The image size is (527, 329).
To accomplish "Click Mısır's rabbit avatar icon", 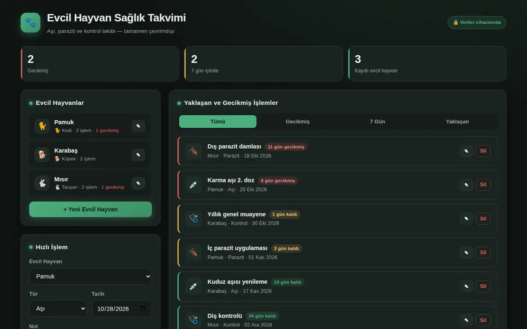I will click(x=42, y=183).
